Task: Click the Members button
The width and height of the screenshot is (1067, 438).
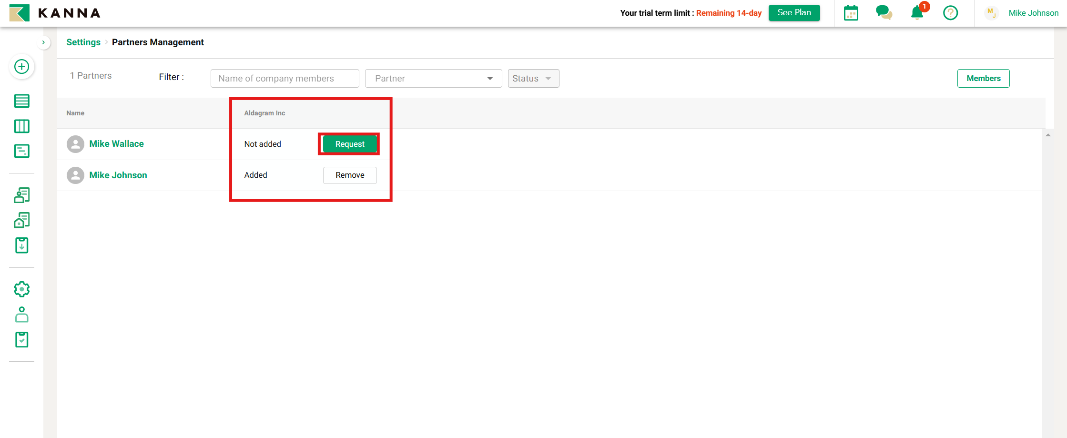Action: coord(983,79)
